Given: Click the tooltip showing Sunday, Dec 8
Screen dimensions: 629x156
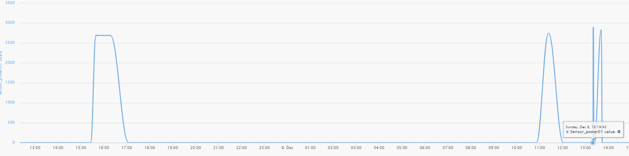Looking at the screenshot, I should [593, 129].
